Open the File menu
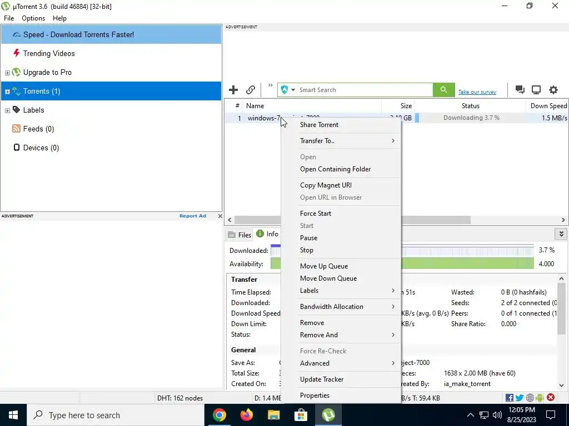This screenshot has width=569, height=426. (x=9, y=18)
